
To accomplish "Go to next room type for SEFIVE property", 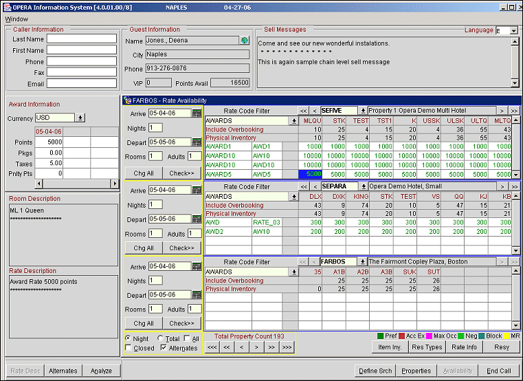I will coord(502,110).
